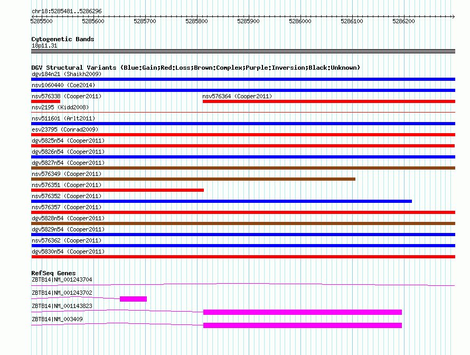Click the nsv576352 blue gain bar
470x355 pixels.
[x=221, y=201]
